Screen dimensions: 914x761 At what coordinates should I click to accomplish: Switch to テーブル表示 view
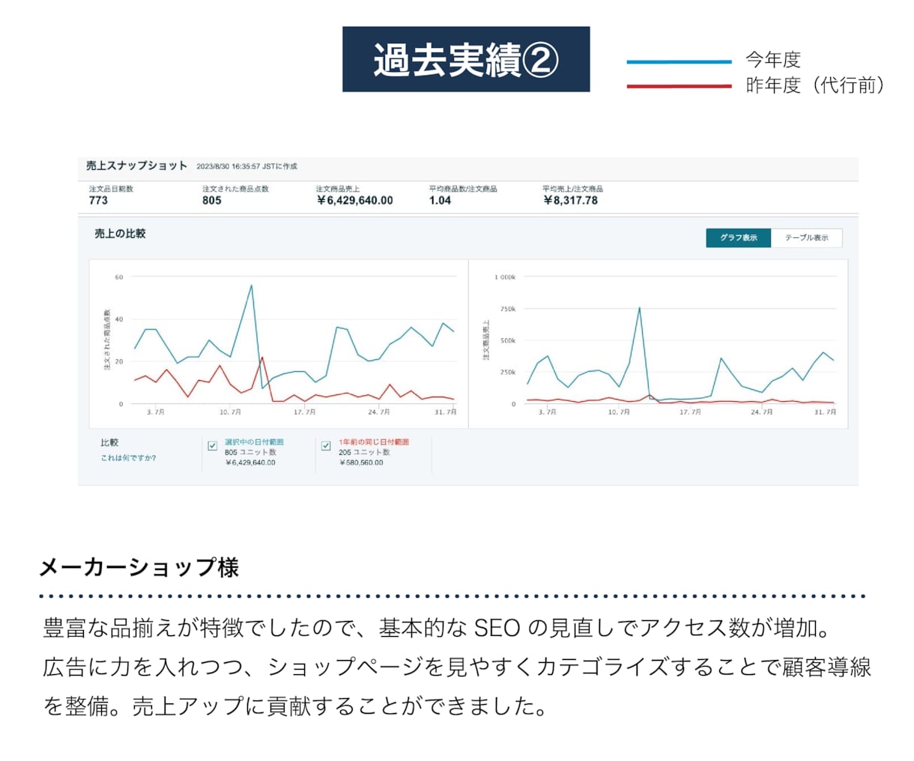(x=806, y=238)
